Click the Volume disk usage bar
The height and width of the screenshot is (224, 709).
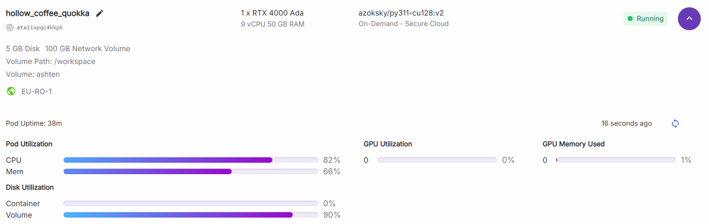click(x=191, y=215)
